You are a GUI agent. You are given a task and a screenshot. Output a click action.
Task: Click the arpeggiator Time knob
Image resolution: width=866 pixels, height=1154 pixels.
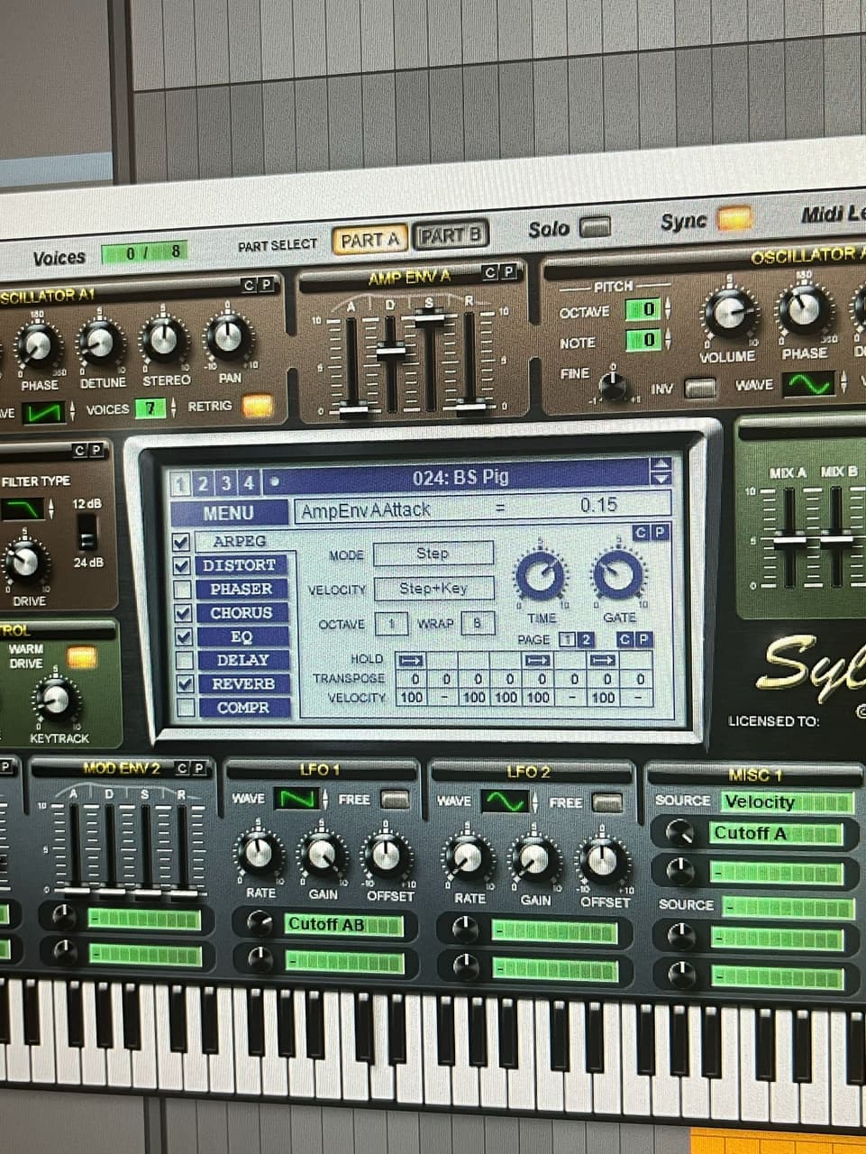[x=540, y=574]
